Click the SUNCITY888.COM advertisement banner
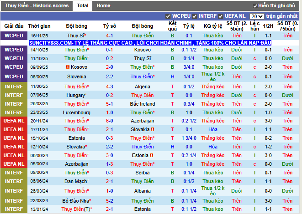The image size is (302, 214). pos(150,43)
